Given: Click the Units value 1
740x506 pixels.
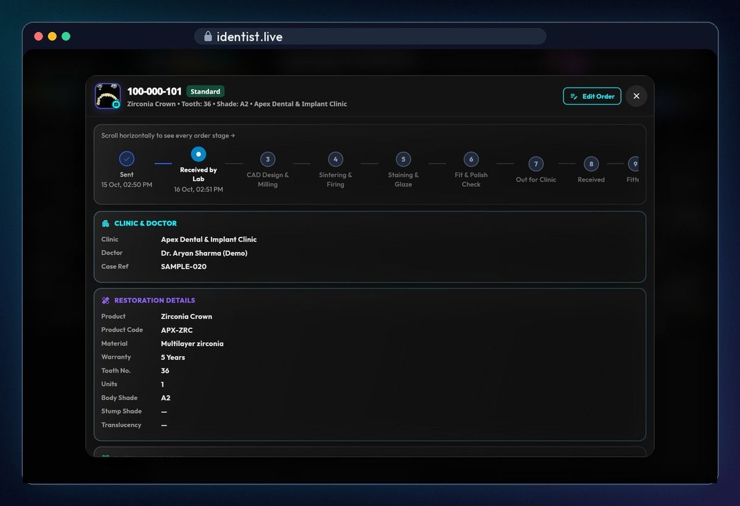Looking at the screenshot, I should pos(162,384).
